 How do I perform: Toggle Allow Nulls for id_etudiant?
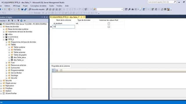(109, 23)
